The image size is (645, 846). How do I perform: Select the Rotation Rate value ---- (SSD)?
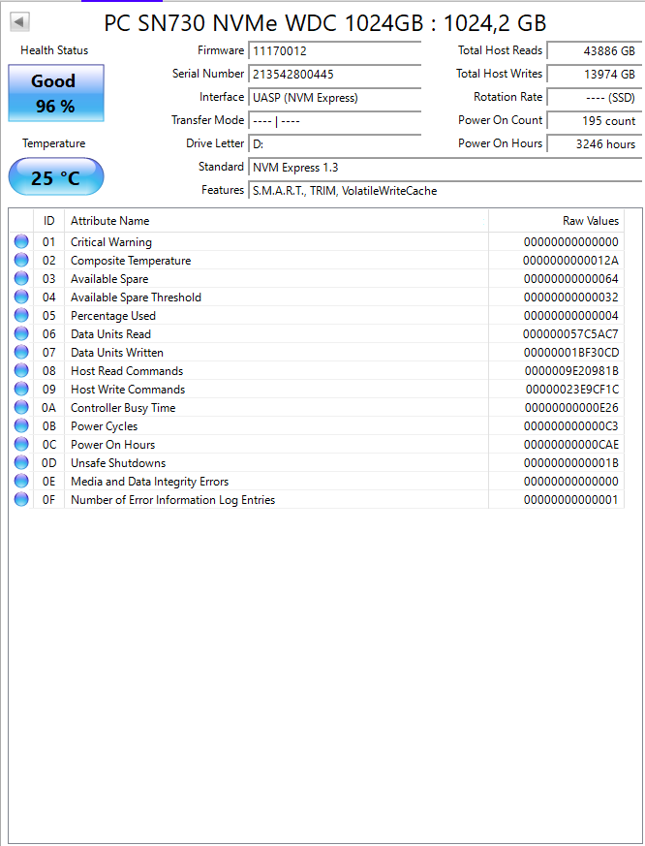point(595,98)
